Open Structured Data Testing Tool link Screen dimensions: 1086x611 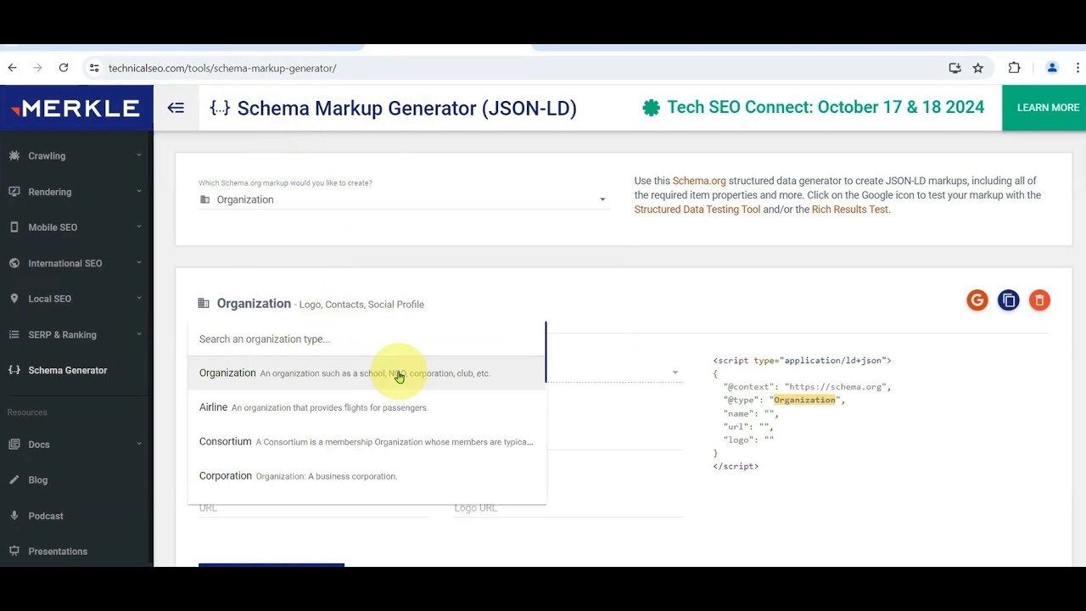tap(697, 210)
